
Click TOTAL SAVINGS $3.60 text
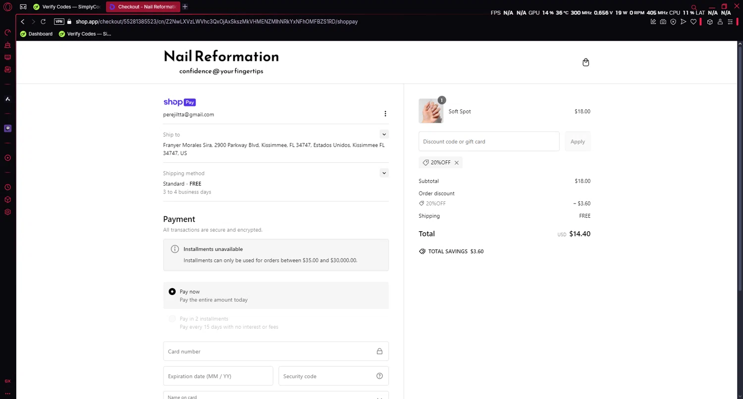click(x=456, y=251)
